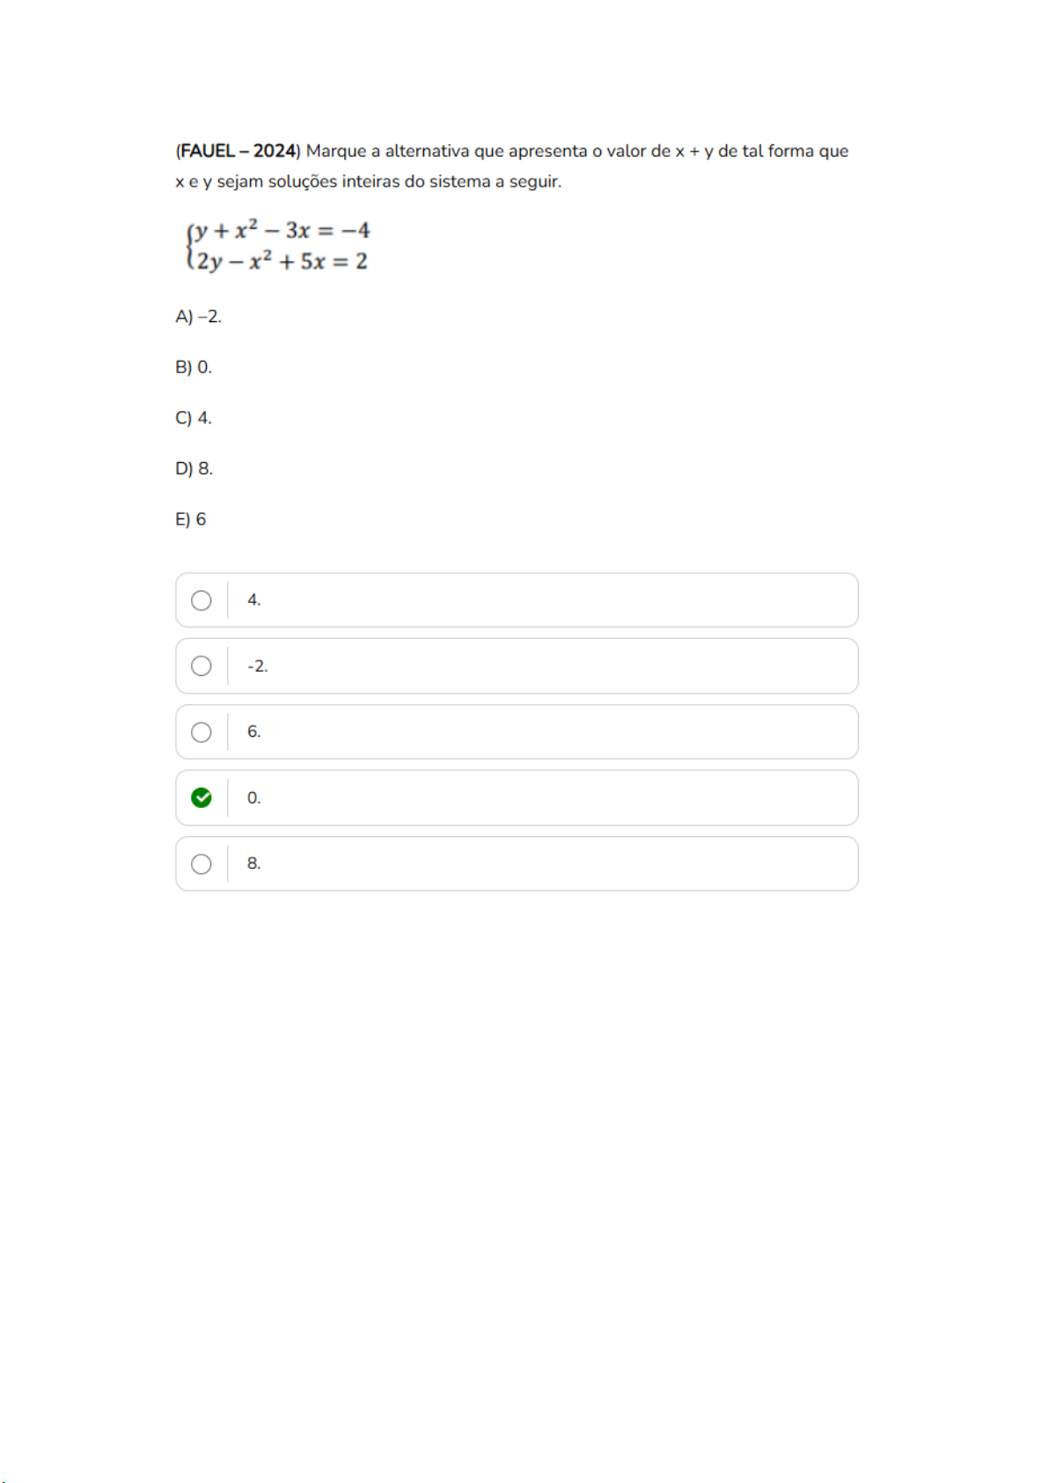Click the answer option text '4.'
Screen dimensions: 1049x1483
[253, 600]
